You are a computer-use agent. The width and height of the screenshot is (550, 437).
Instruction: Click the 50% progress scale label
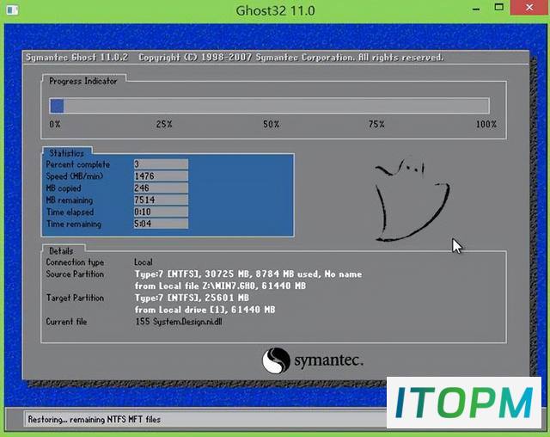[272, 124]
